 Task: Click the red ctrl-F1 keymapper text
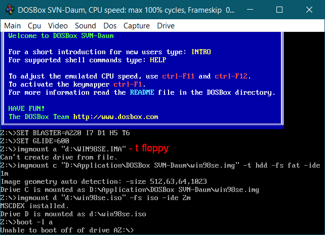pos(128,84)
